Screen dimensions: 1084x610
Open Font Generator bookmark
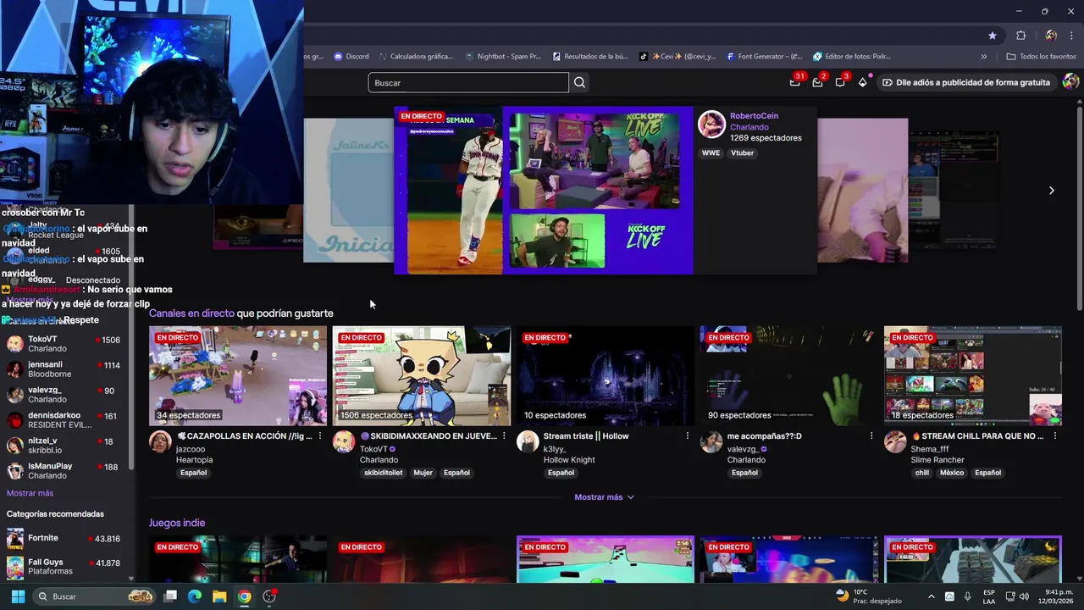click(x=764, y=57)
